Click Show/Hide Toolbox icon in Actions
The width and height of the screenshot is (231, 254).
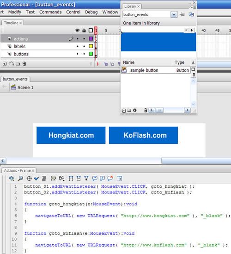tap(119, 179)
